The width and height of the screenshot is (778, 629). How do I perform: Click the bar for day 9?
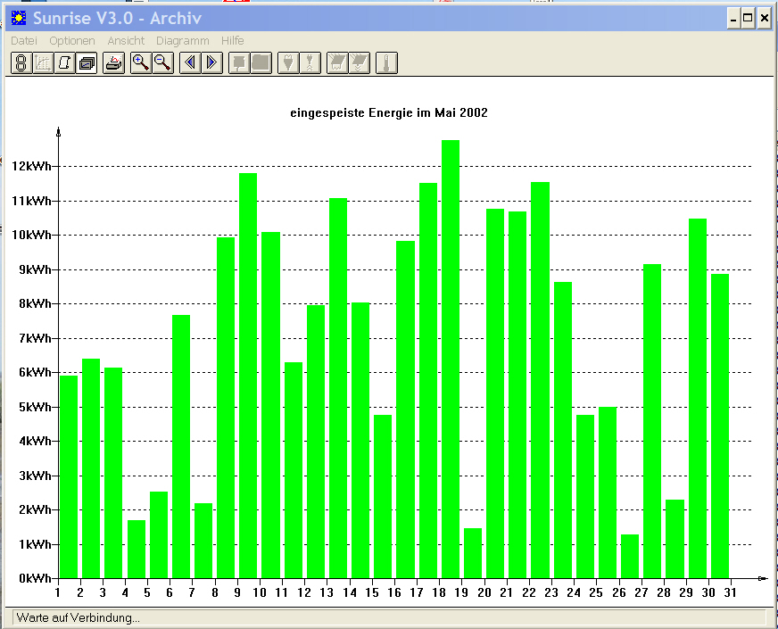(248, 376)
